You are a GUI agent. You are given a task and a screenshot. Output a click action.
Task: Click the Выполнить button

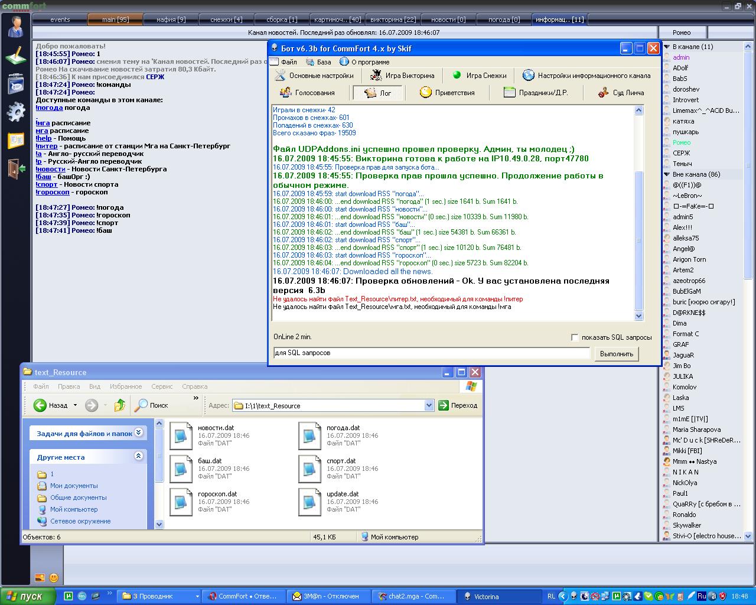pos(616,354)
